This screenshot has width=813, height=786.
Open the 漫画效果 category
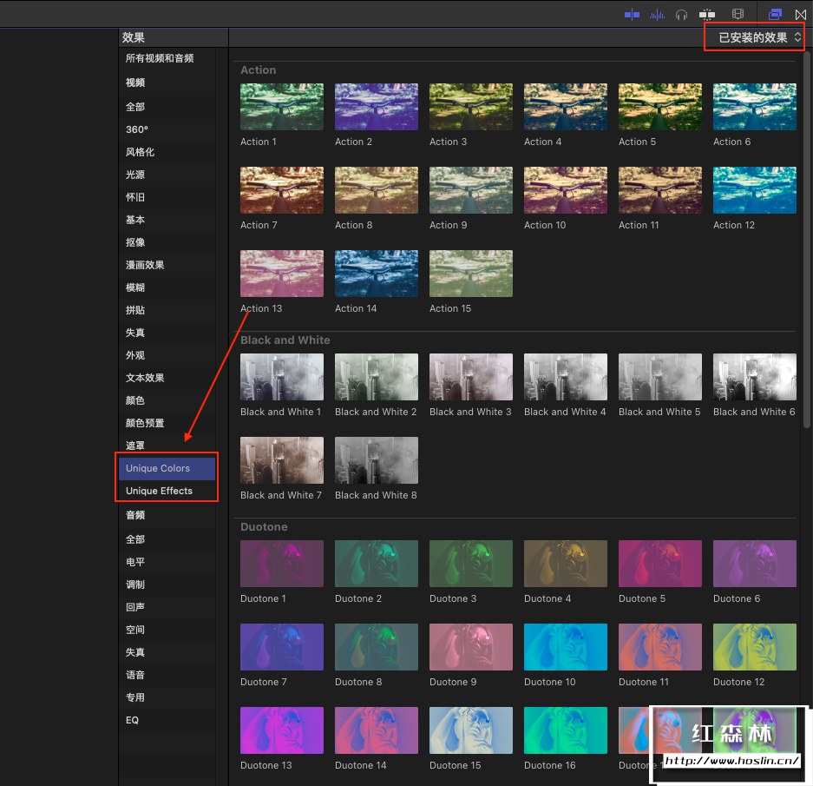(167, 265)
